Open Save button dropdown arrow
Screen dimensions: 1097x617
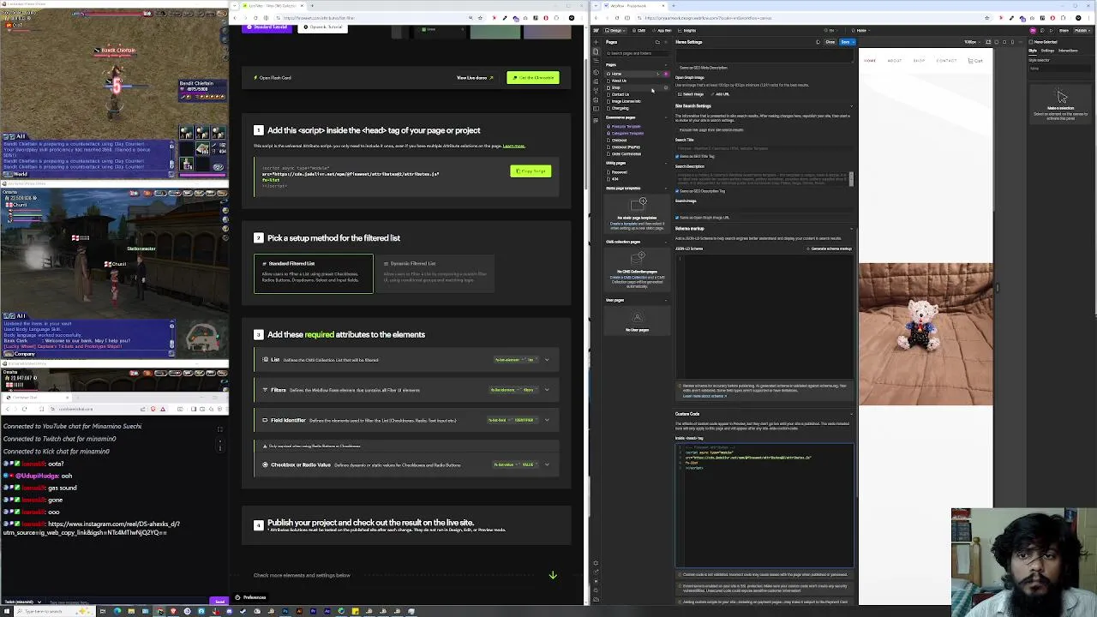point(853,42)
